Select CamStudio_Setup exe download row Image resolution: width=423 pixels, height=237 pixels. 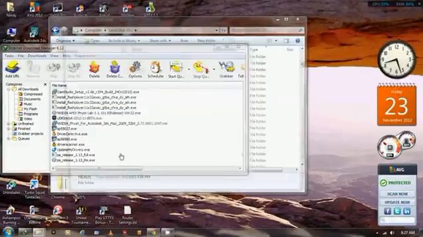[96, 92]
